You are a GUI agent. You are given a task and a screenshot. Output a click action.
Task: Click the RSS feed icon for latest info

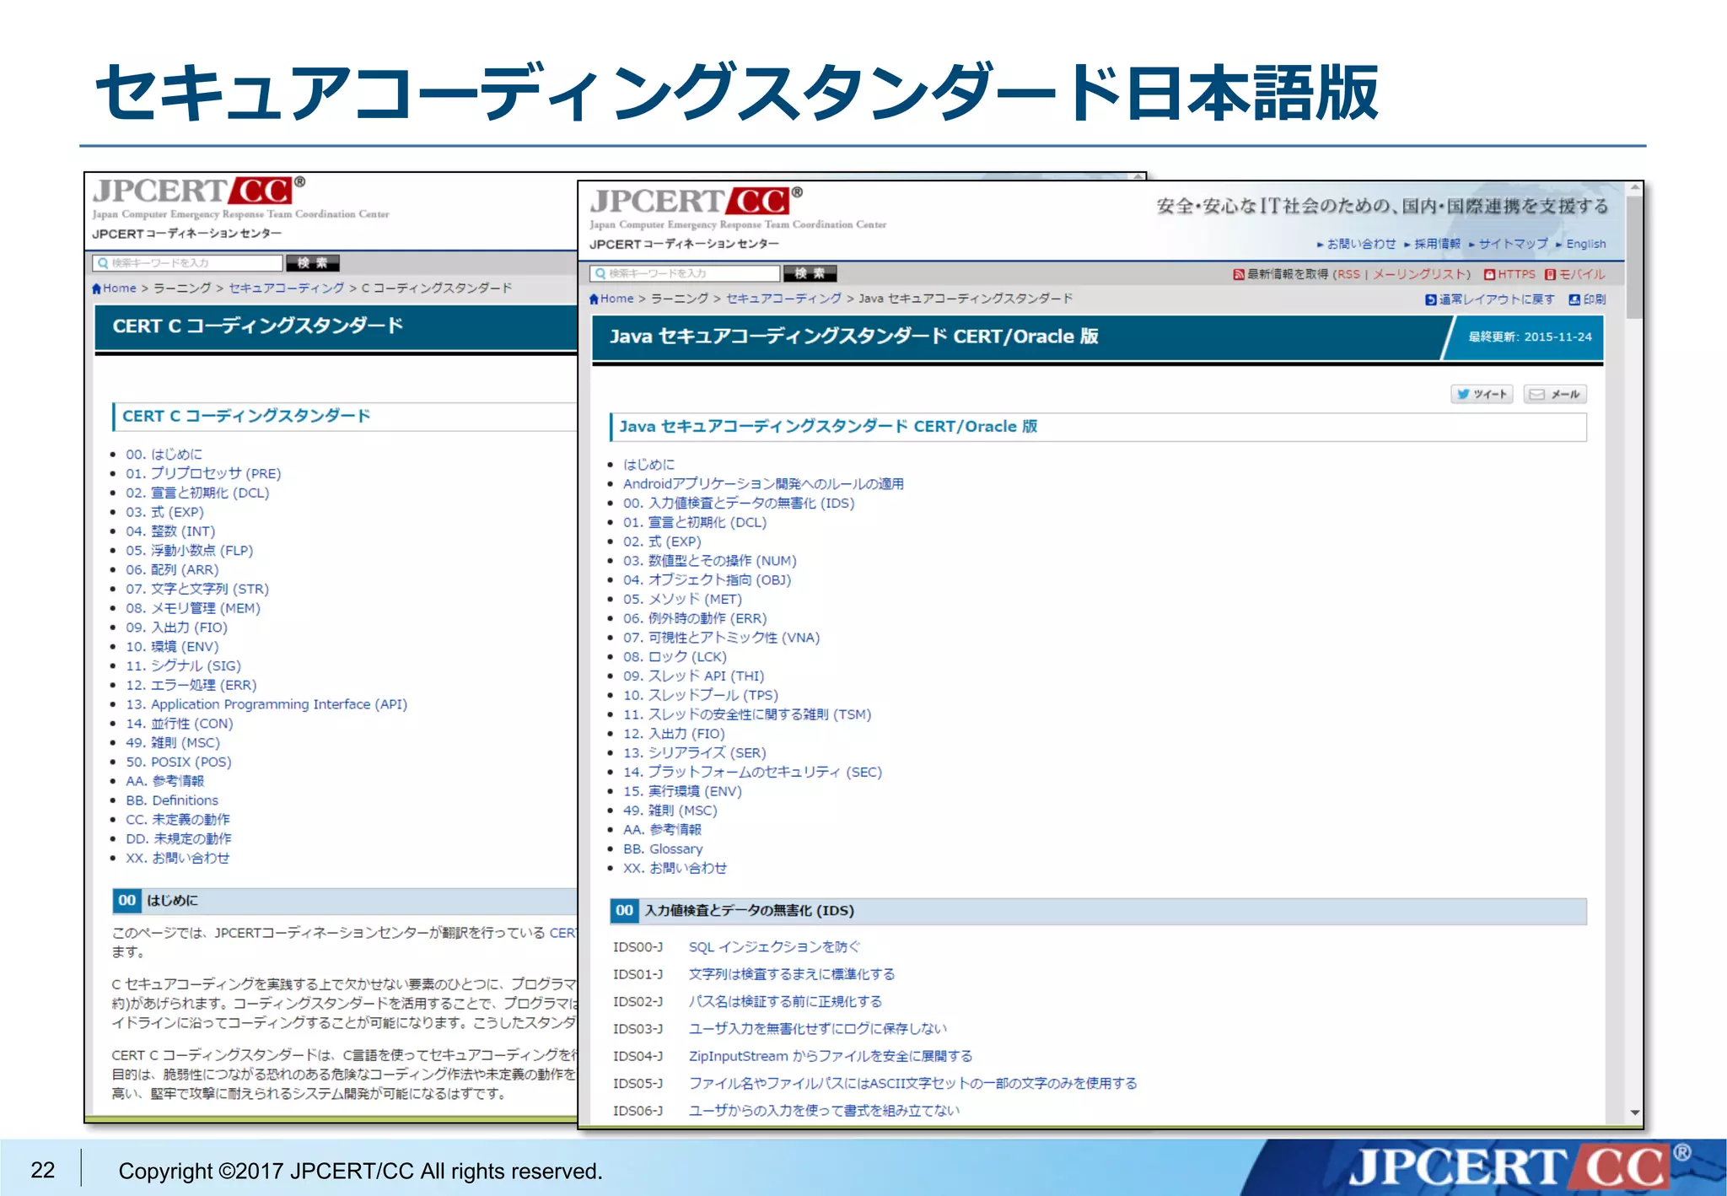coord(1239,274)
